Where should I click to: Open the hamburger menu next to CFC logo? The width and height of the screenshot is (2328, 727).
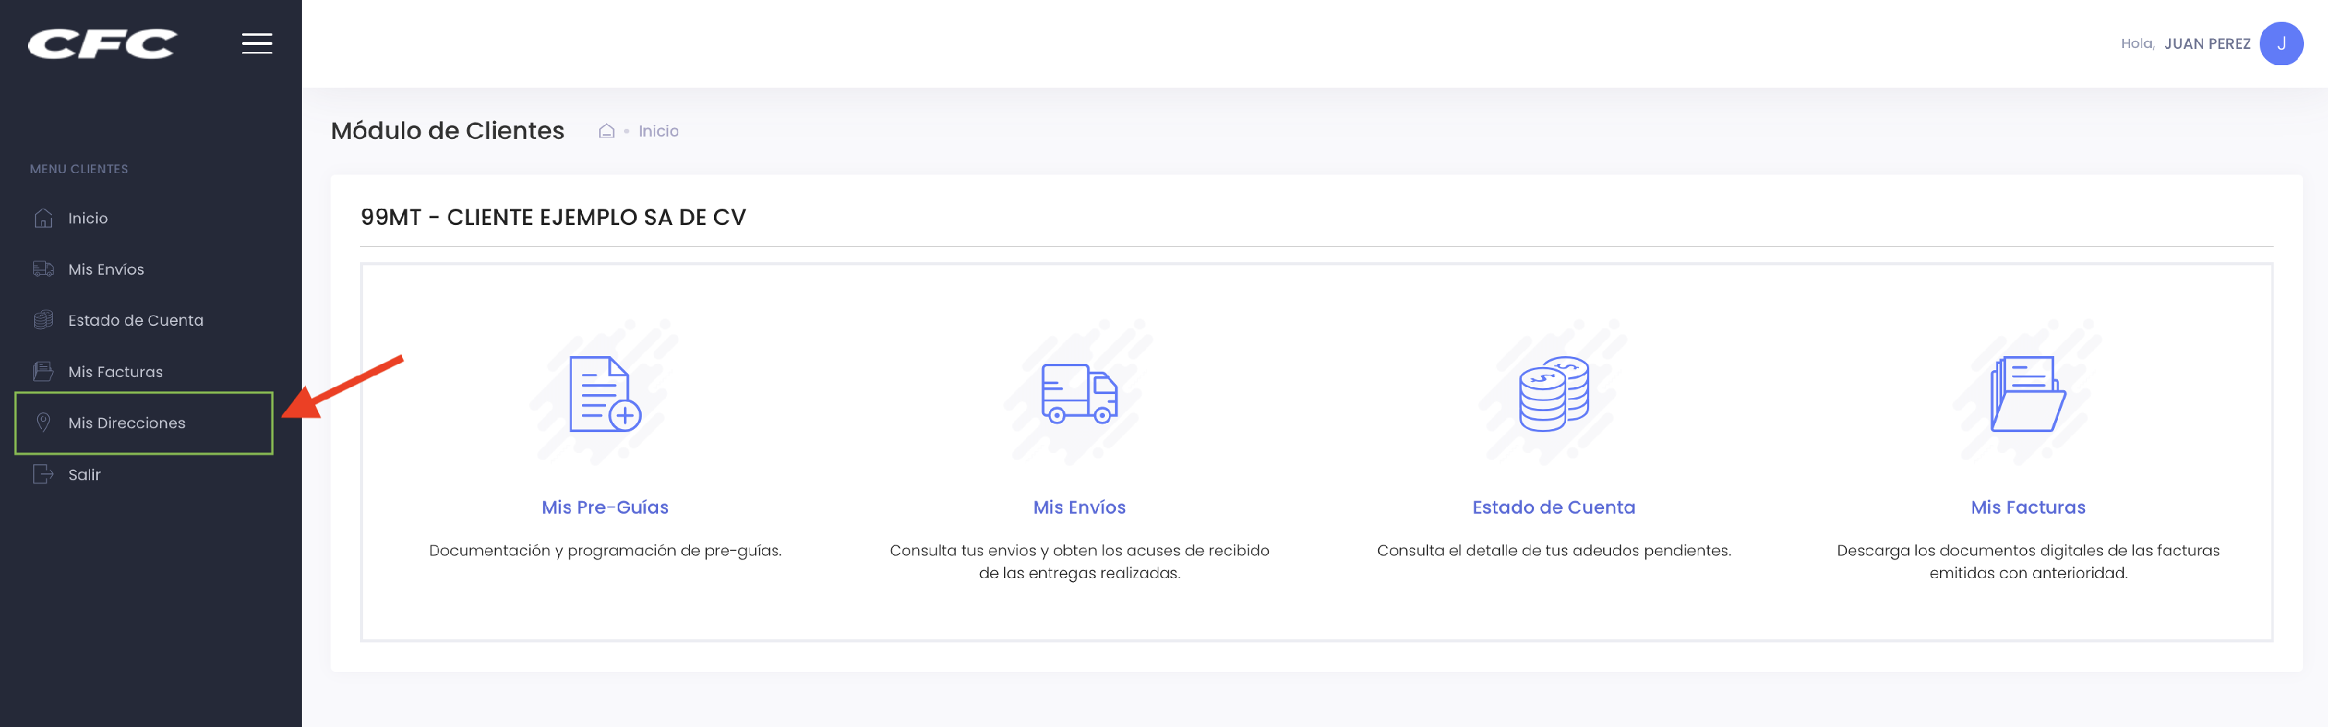[x=258, y=43]
